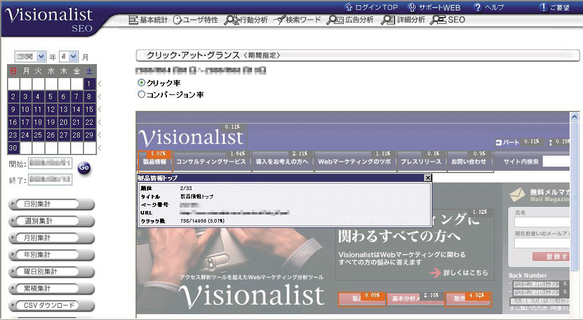Select calendar day 30
Screen dimensions: 583x320
(13, 147)
